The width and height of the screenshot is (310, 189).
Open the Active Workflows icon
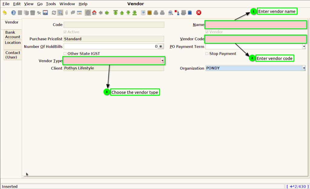177,13
